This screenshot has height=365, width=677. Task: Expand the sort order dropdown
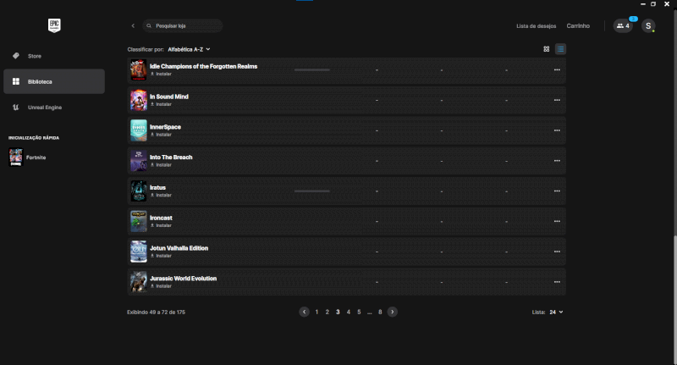[x=189, y=49]
